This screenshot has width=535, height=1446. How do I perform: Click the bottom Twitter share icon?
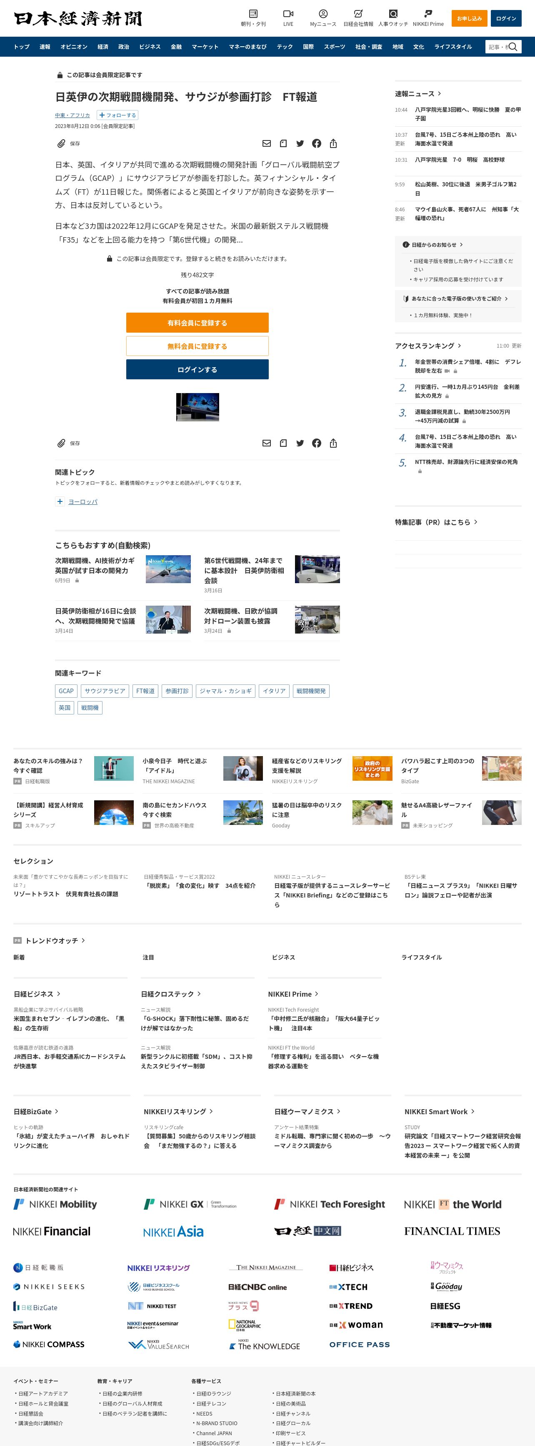pyautogui.click(x=300, y=444)
